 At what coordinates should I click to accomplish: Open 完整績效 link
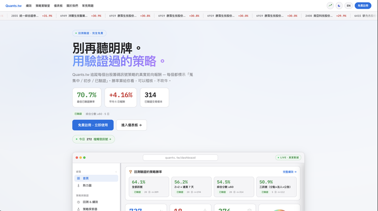pos(289,172)
